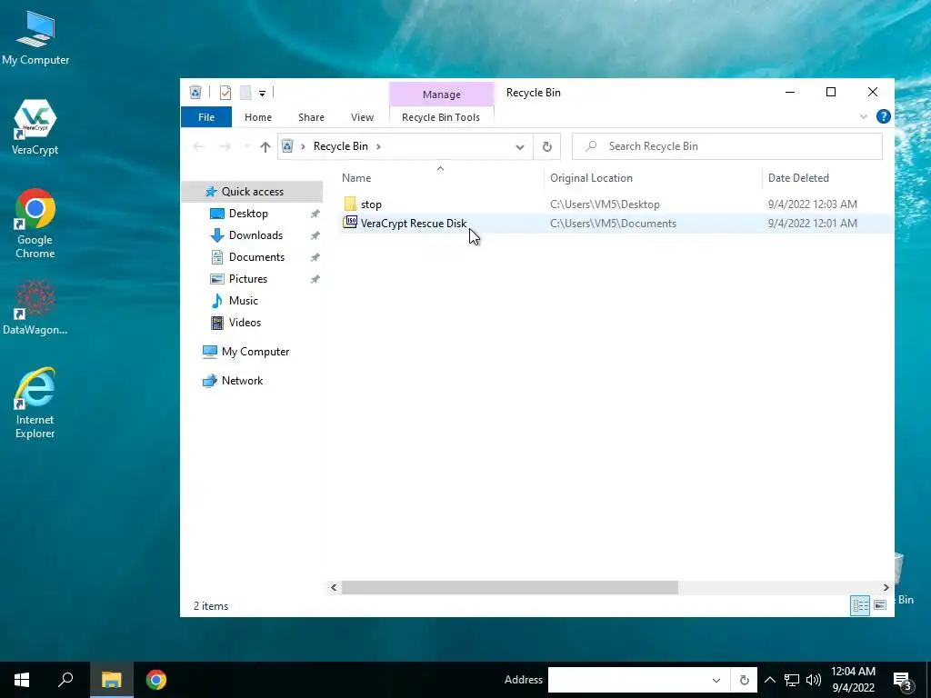Screen dimensions: 931x698
Task: Open the address bar history dropdown
Action: coord(519,146)
